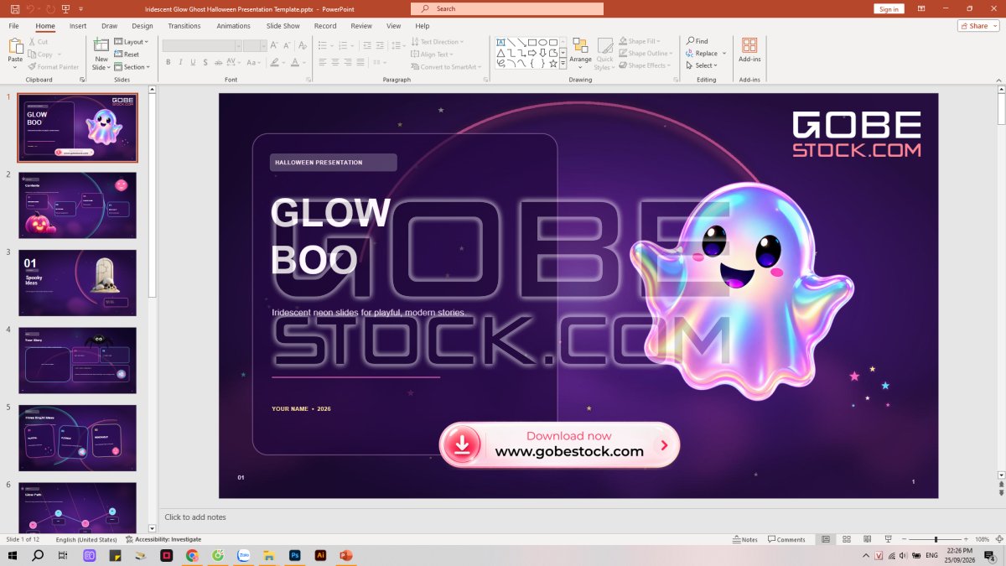
Task: Go to the Animations tab
Action: pos(234,26)
